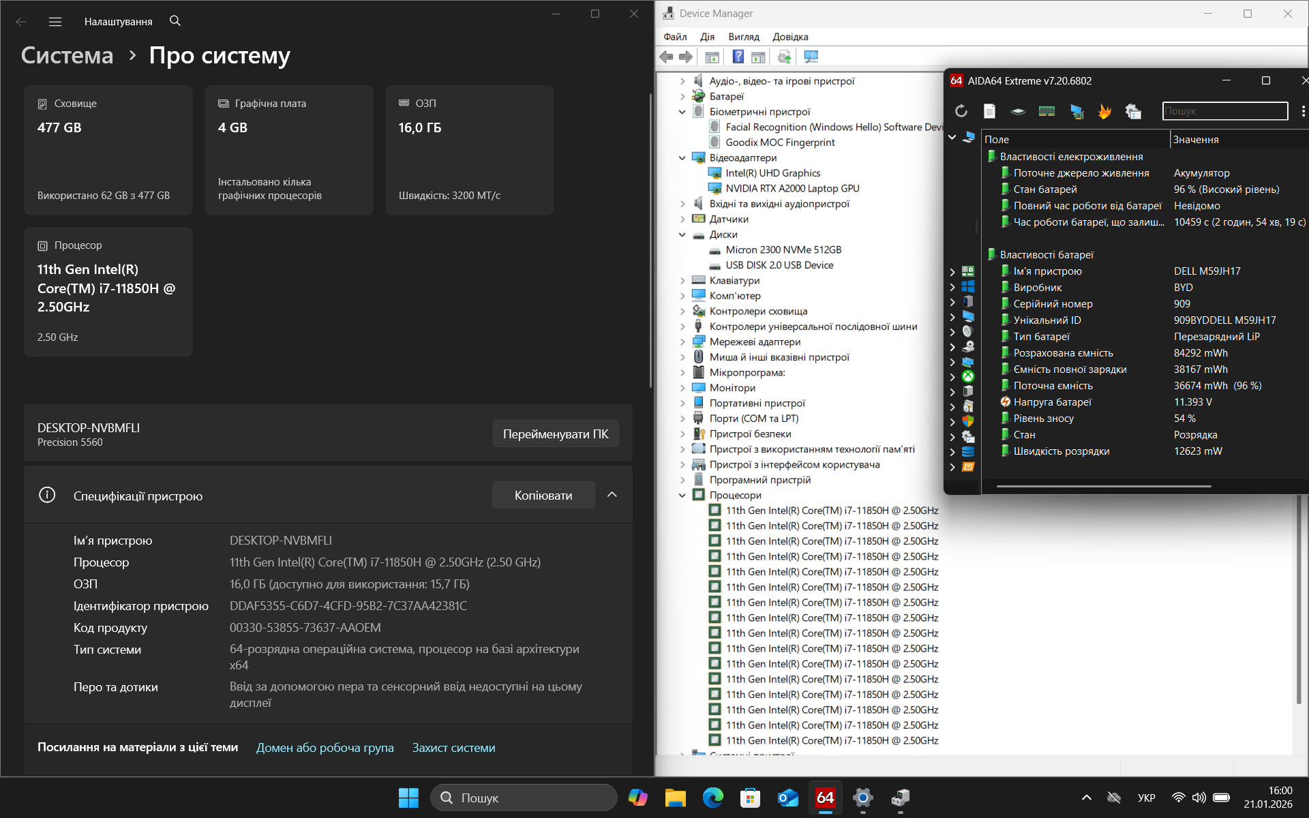Viewport: 1309px width, 818px height.
Task: Click the memory module benchmark icon
Action: tap(1047, 111)
